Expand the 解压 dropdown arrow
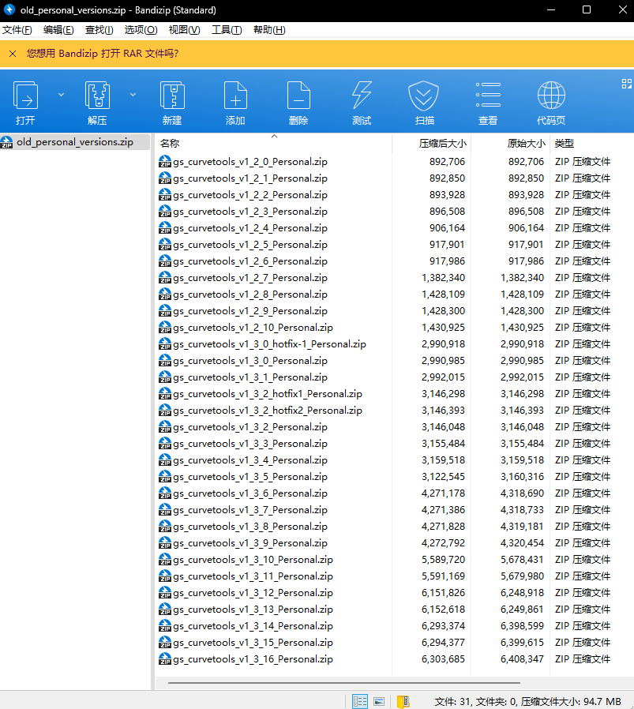 pyautogui.click(x=133, y=95)
